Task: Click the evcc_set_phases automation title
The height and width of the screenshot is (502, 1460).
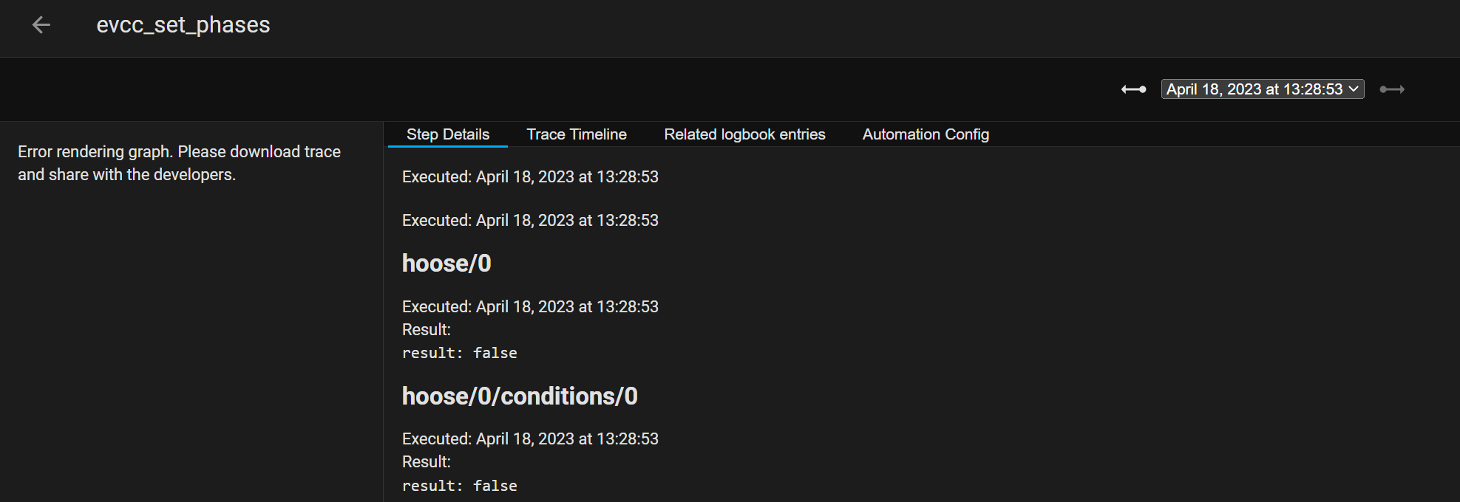Action: (183, 24)
